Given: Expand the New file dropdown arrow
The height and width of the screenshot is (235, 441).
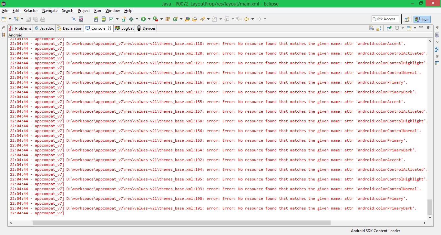Looking at the screenshot, I should (10, 19).
